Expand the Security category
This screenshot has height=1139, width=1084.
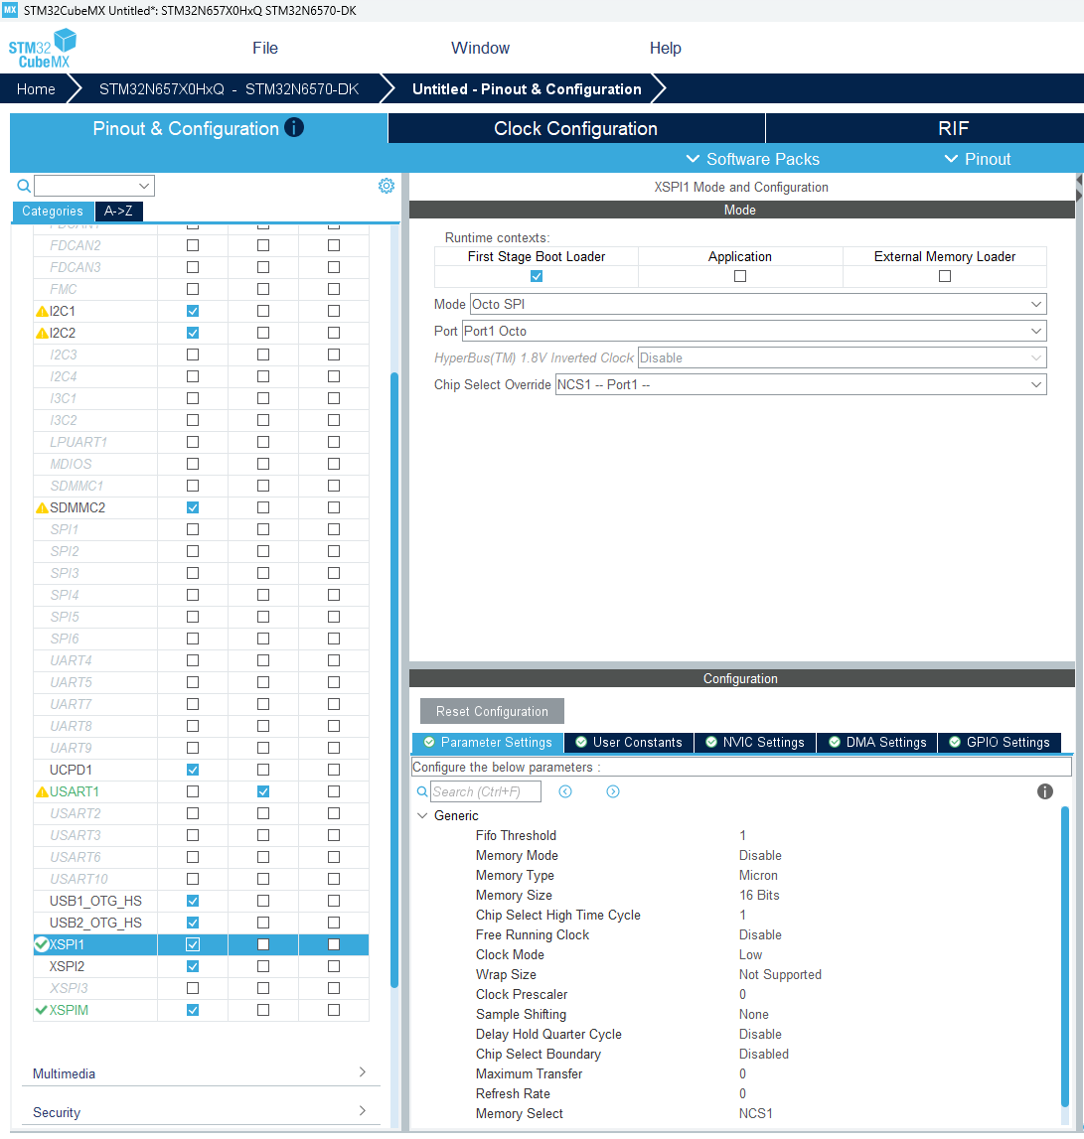201,1112
